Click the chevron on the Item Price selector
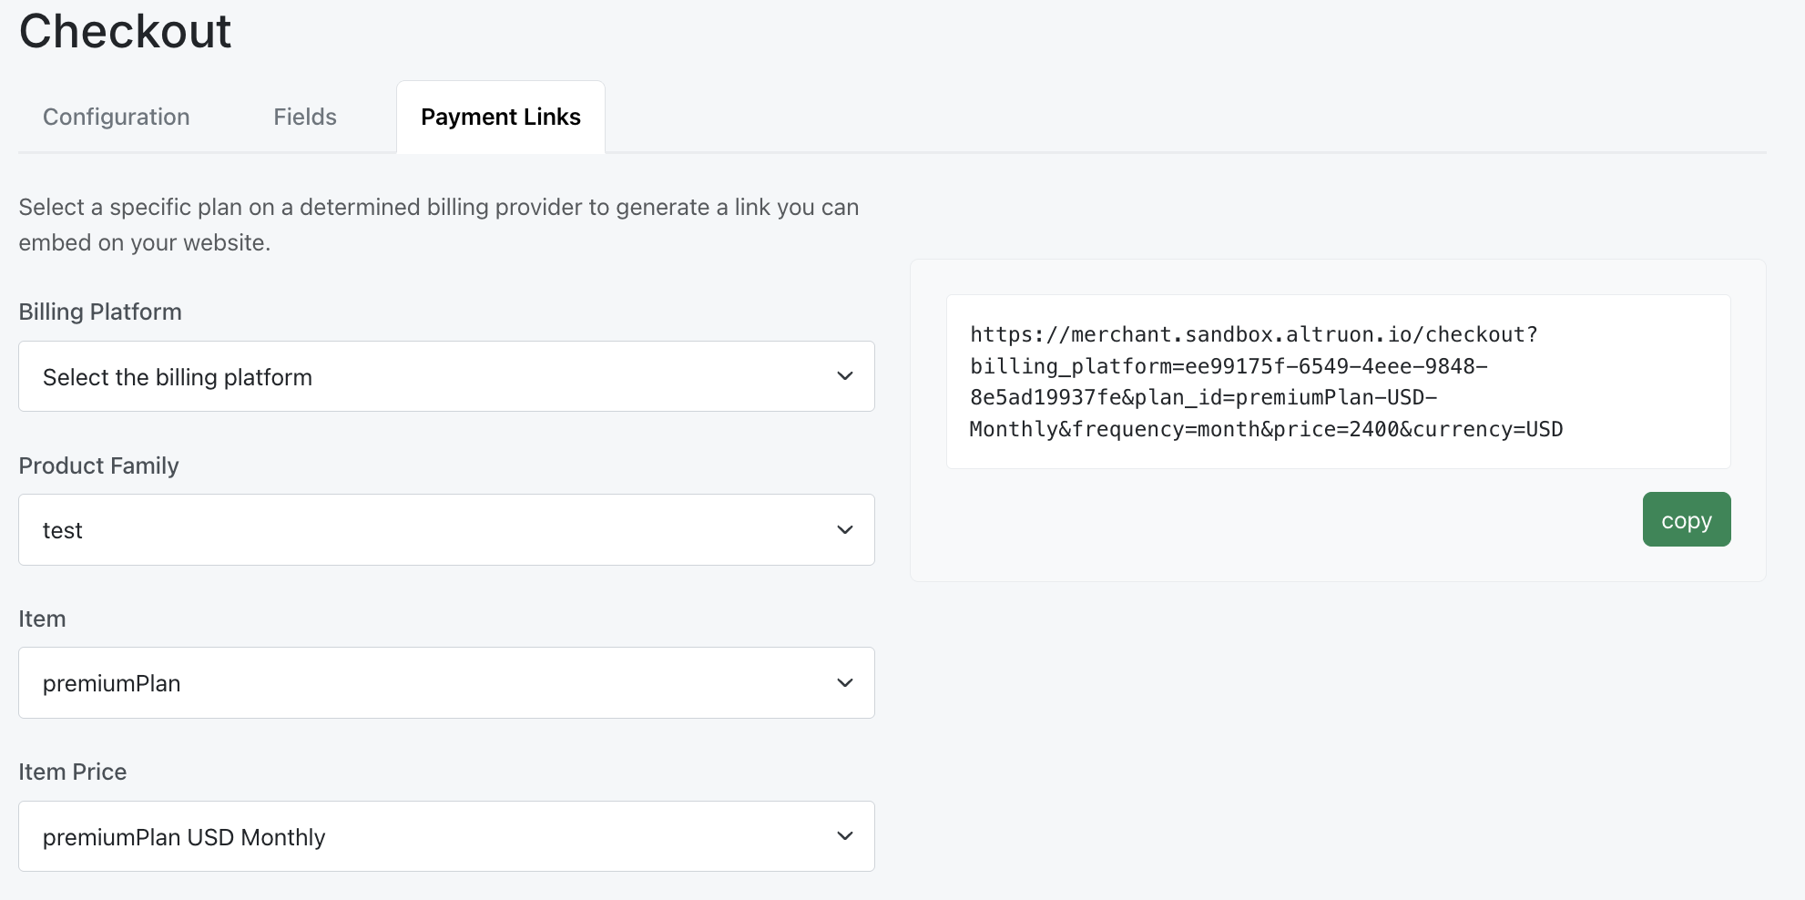Image resolution: width=1805 pixels, height=900 pixels. pos(845,835)
